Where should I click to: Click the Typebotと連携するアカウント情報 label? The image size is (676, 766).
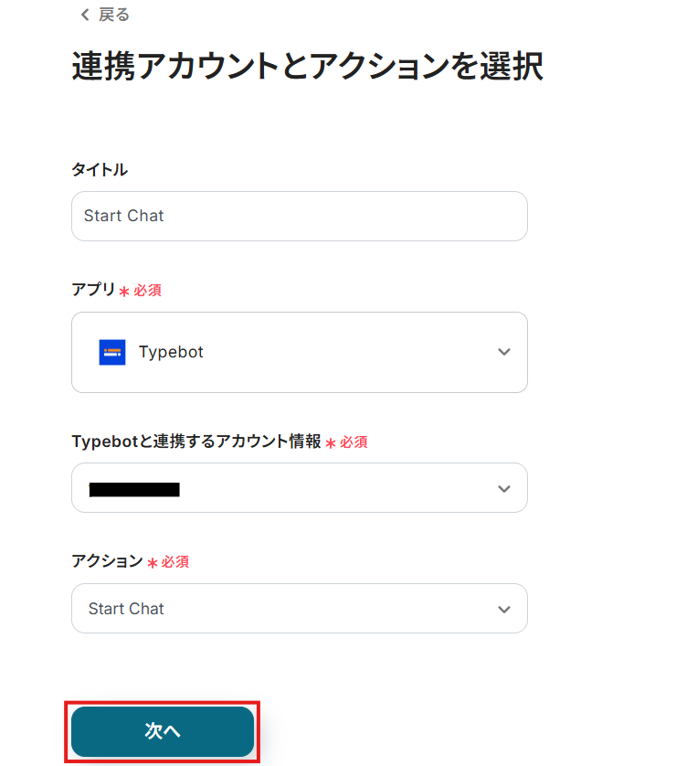pyautogui.click(x=195, y=442)
